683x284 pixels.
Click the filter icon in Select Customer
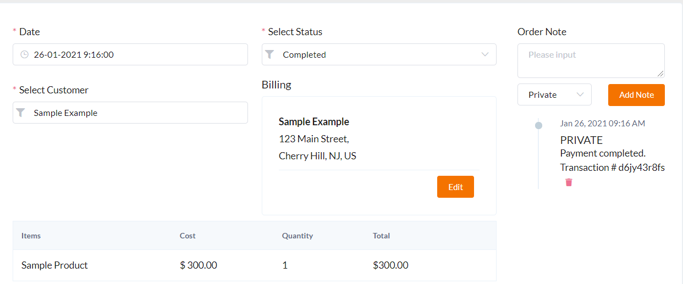(20, 113)
